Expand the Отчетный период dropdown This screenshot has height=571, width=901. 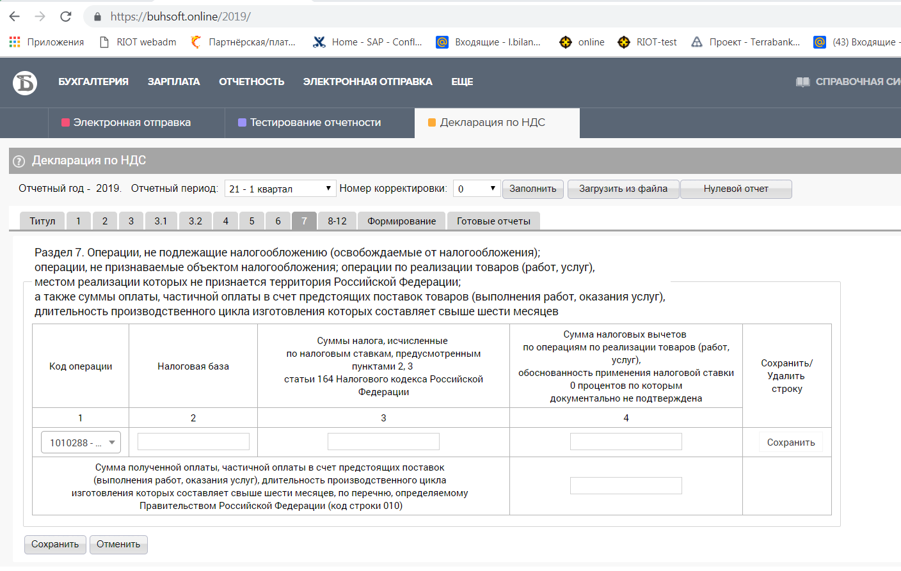[x=280, y=189]
